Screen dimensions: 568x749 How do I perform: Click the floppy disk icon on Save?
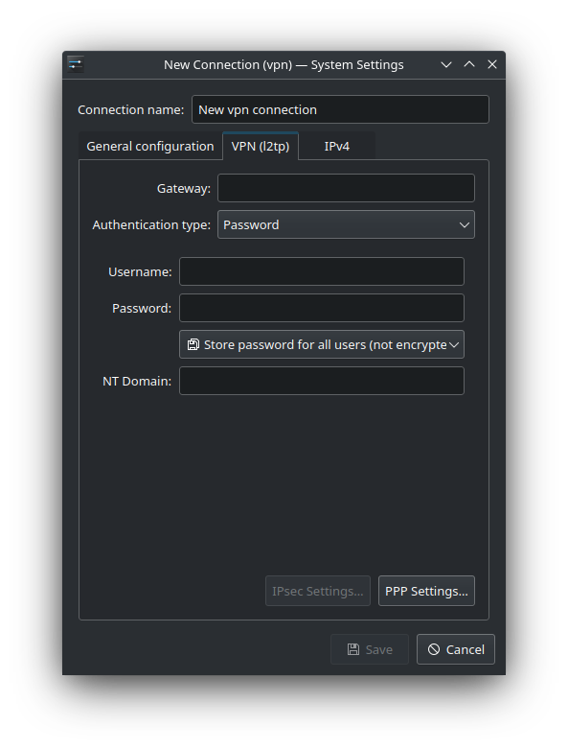(x=352, y=649)
